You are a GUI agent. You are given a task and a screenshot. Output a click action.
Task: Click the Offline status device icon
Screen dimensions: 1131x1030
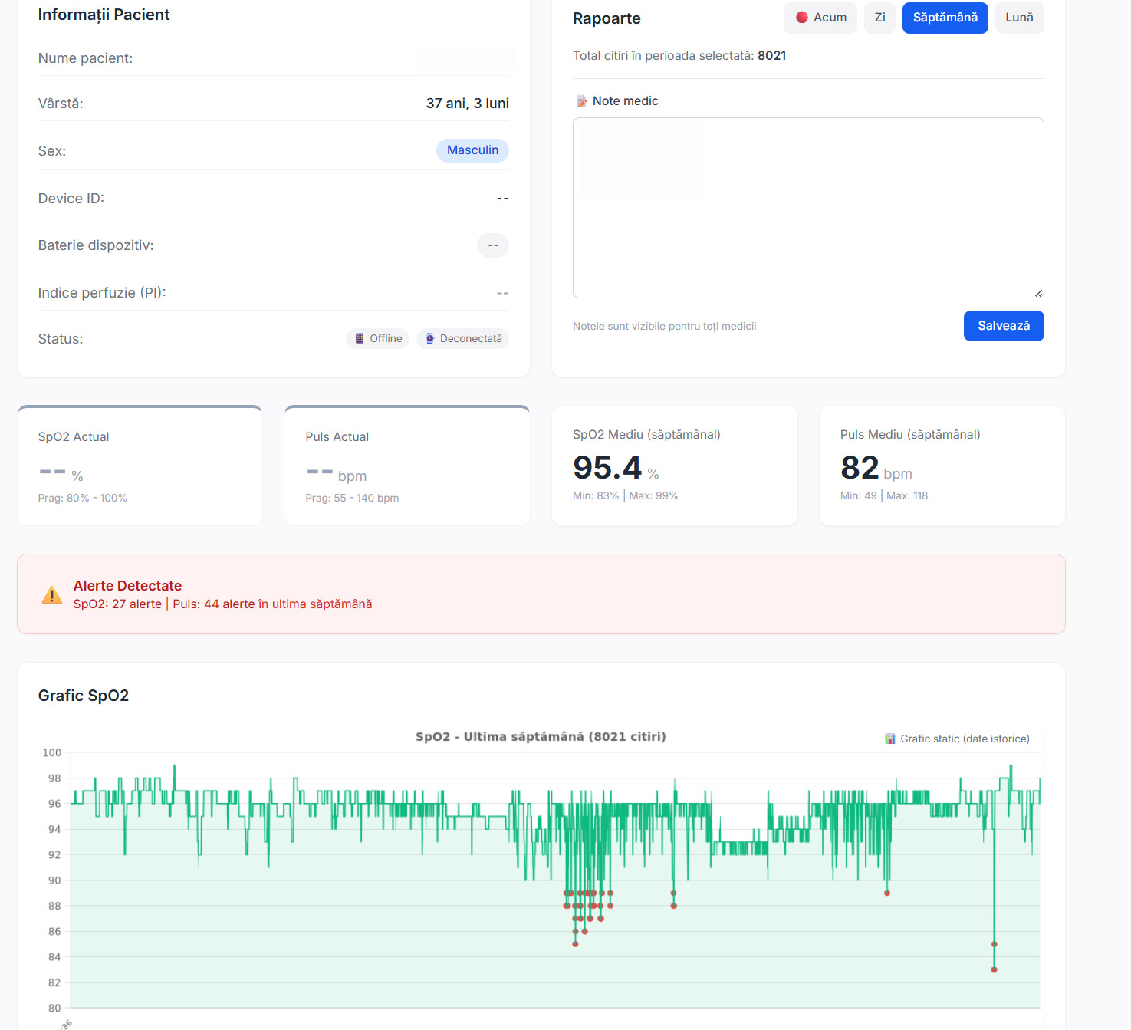point(360,338)
